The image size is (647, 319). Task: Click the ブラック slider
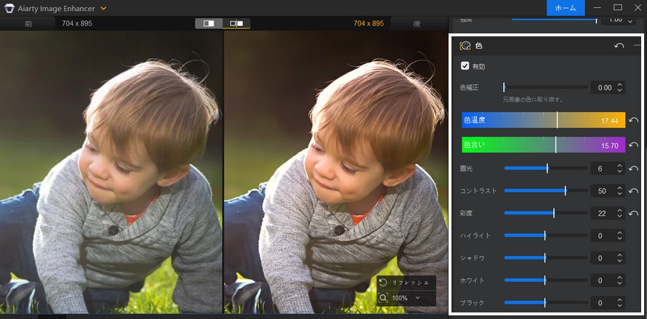coord(545,302)
